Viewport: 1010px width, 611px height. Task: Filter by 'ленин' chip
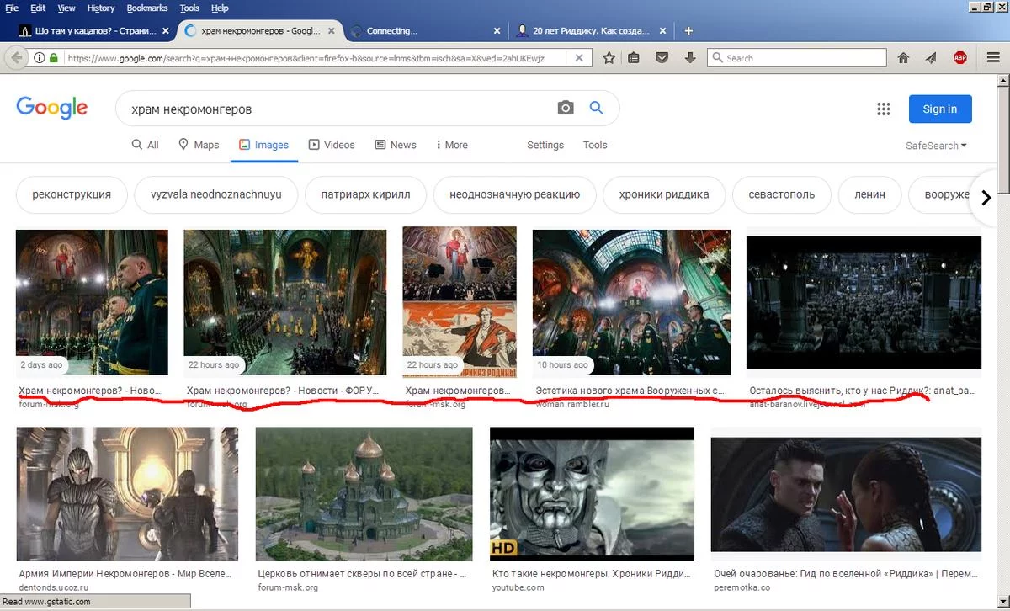(x=869, y=194)
